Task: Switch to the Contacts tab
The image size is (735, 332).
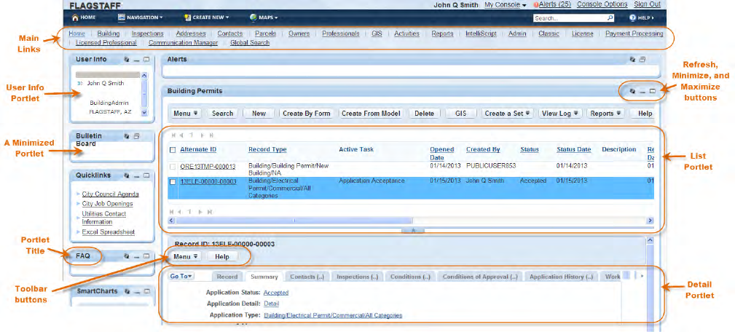Action: (x=307, y=277)
